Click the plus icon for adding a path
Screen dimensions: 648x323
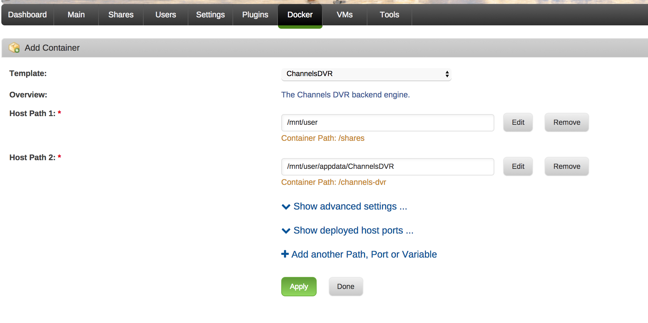click(x=285, y=254)
